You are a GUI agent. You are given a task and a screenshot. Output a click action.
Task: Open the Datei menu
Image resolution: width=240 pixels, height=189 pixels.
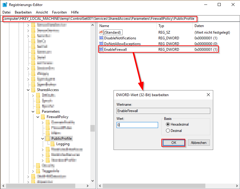7,12
